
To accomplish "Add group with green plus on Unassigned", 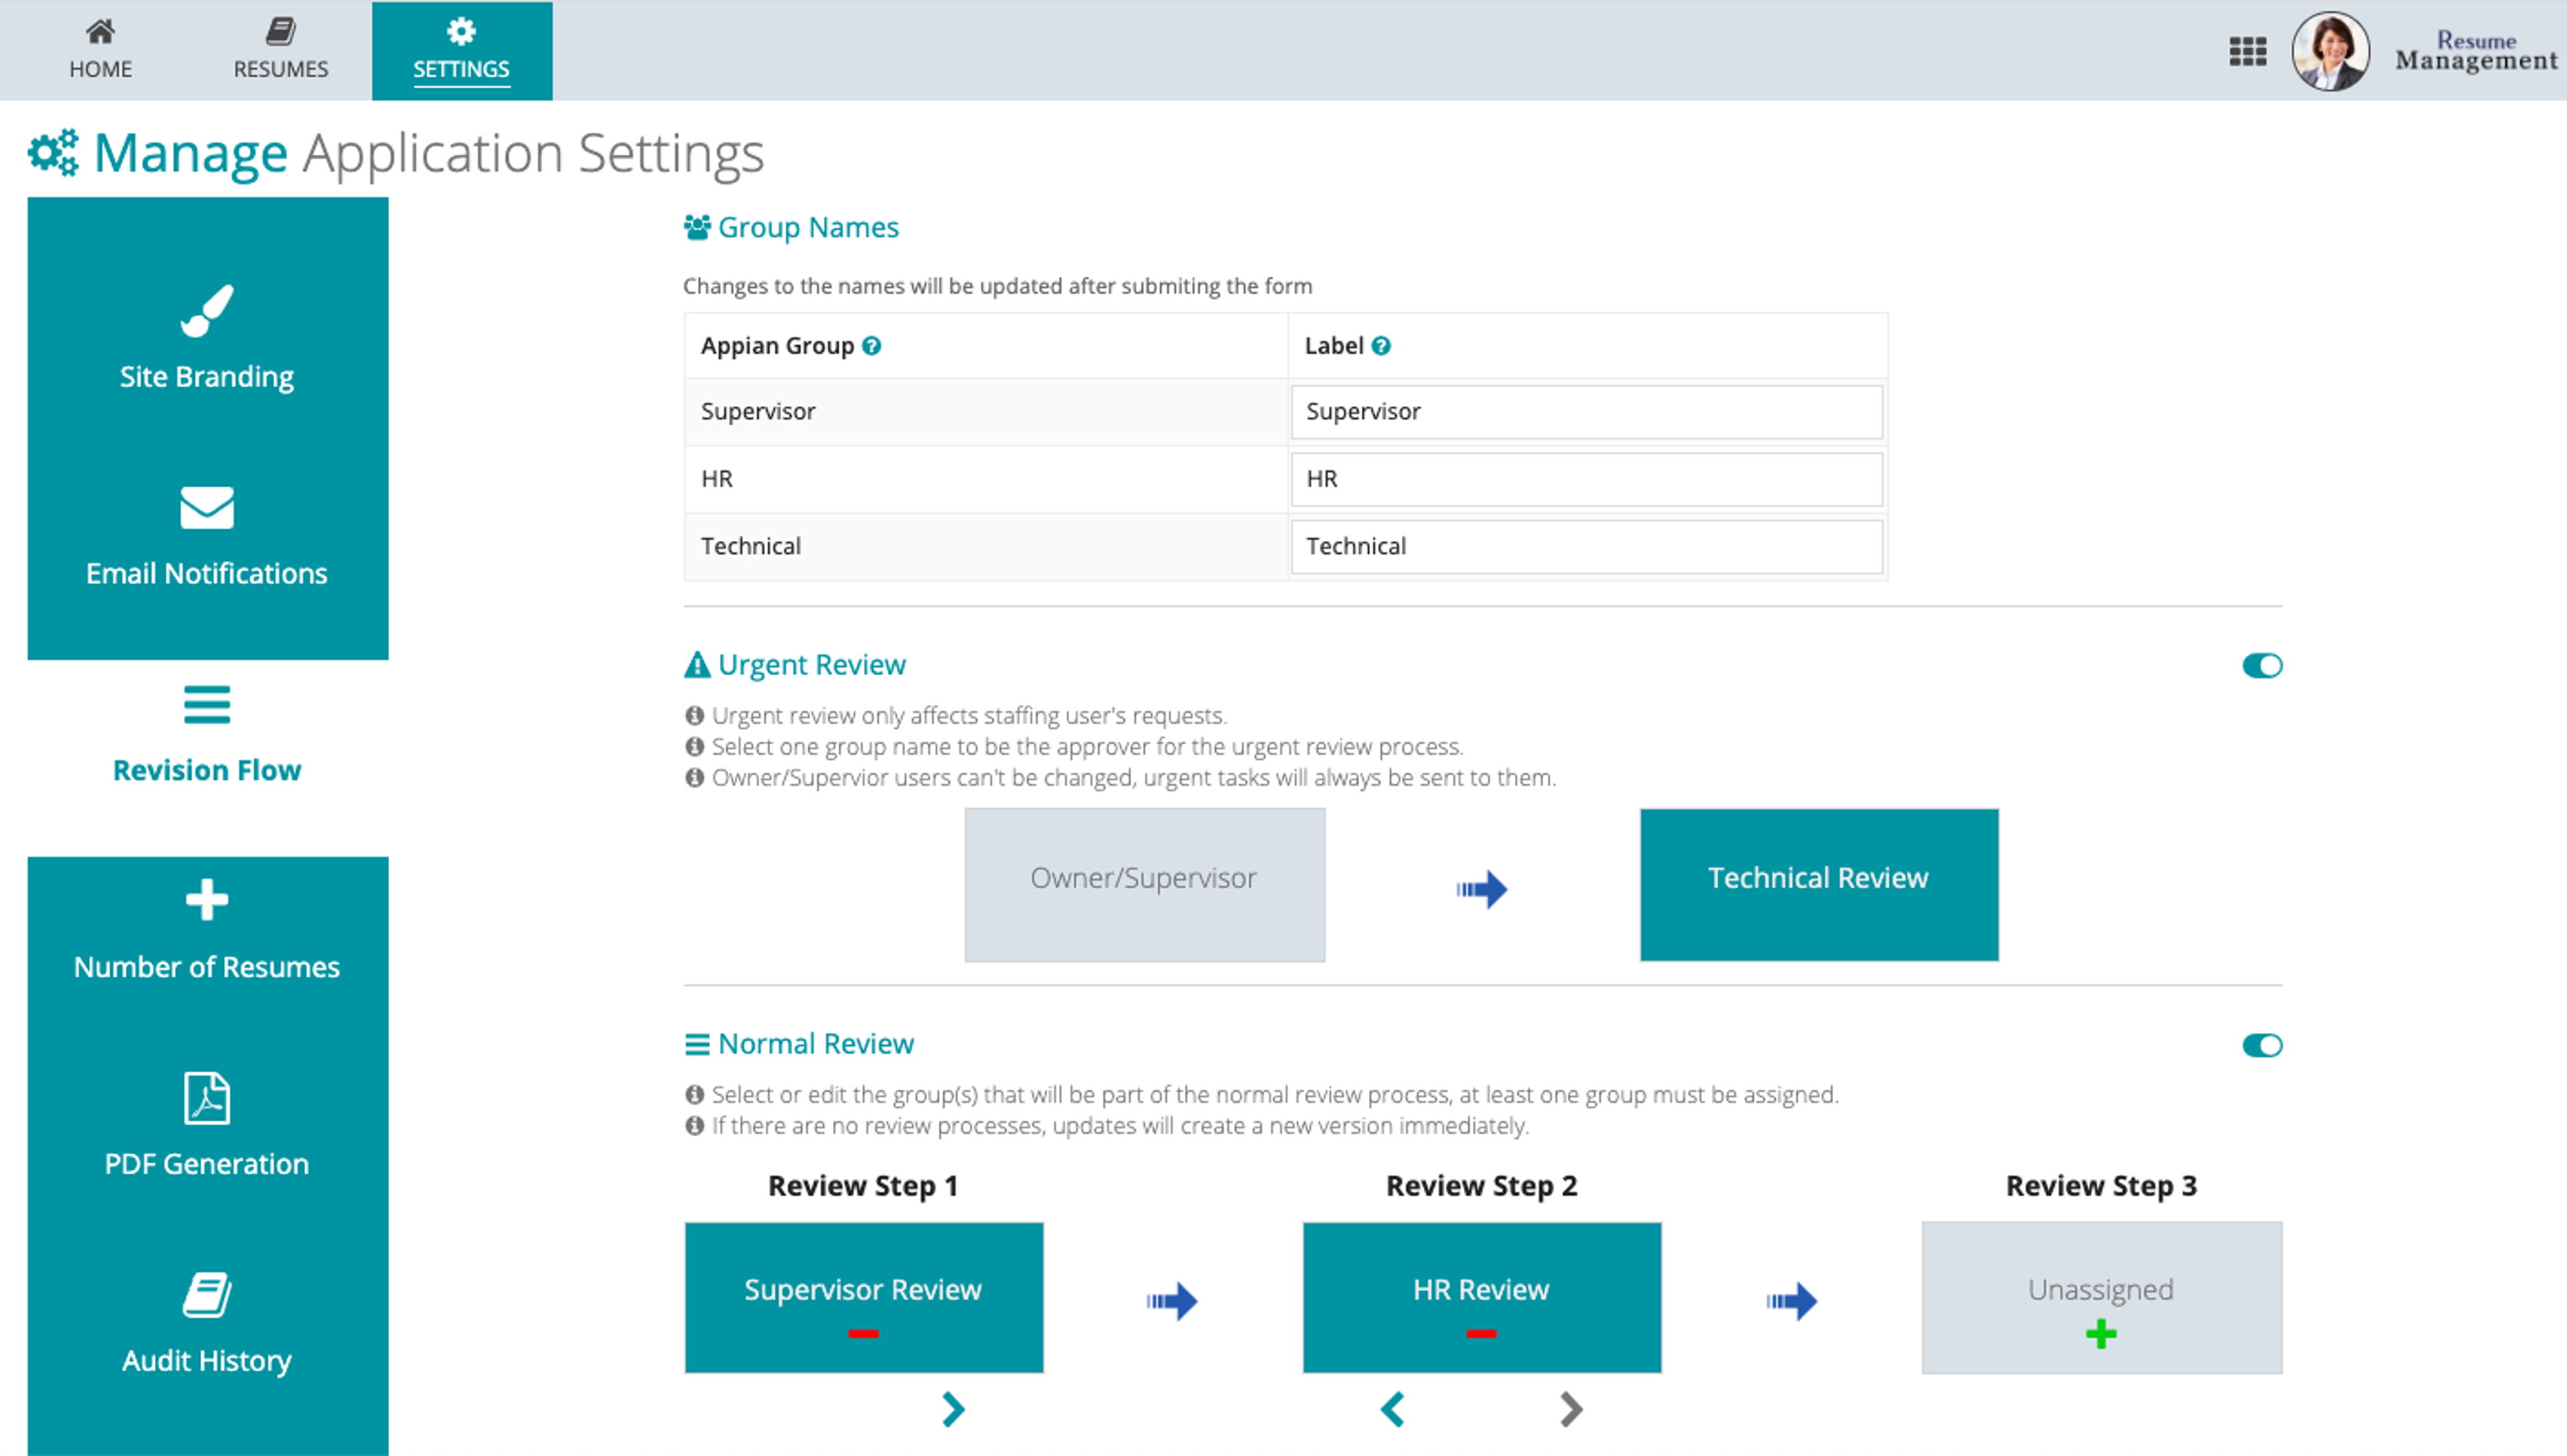I will 2101,1334.
